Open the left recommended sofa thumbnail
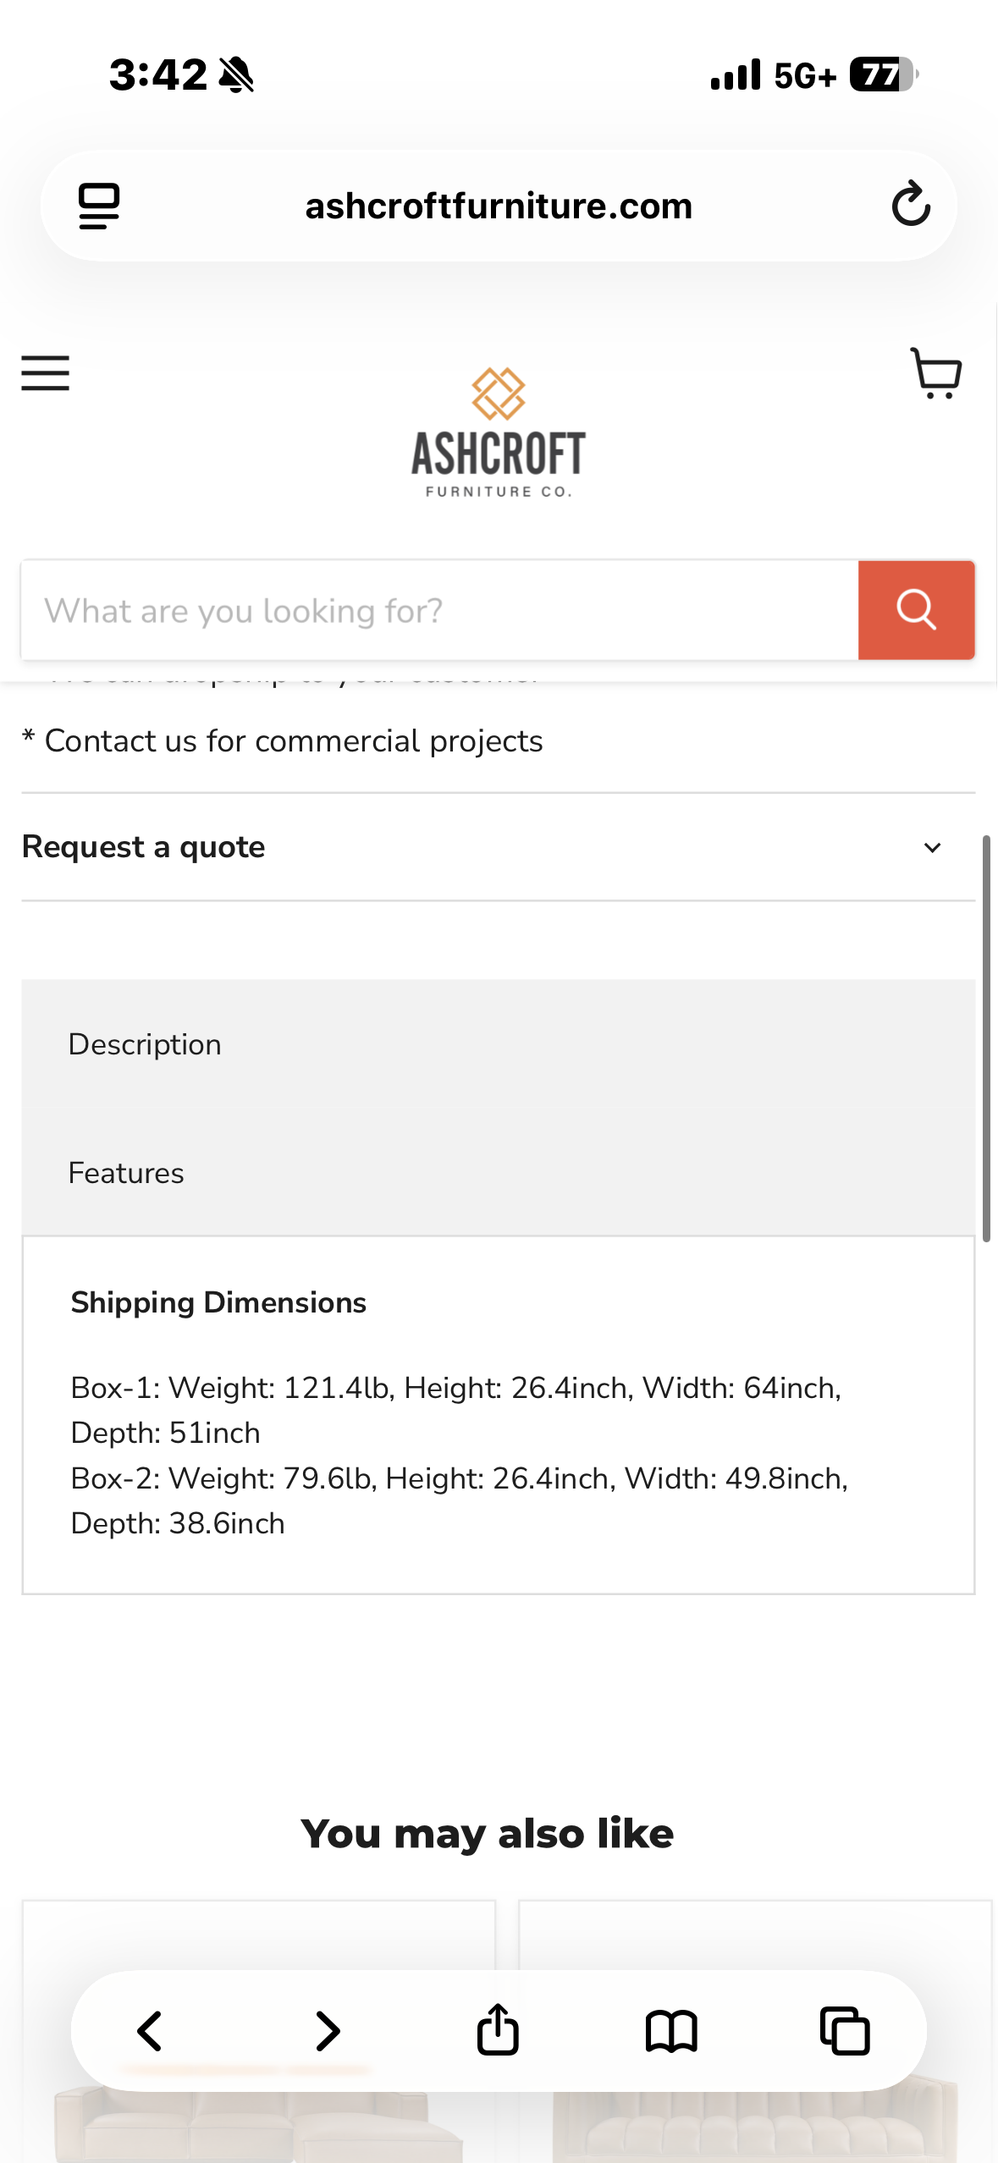The height and width of the screenshot is (2163, 998). click(x=259, y=2031)
